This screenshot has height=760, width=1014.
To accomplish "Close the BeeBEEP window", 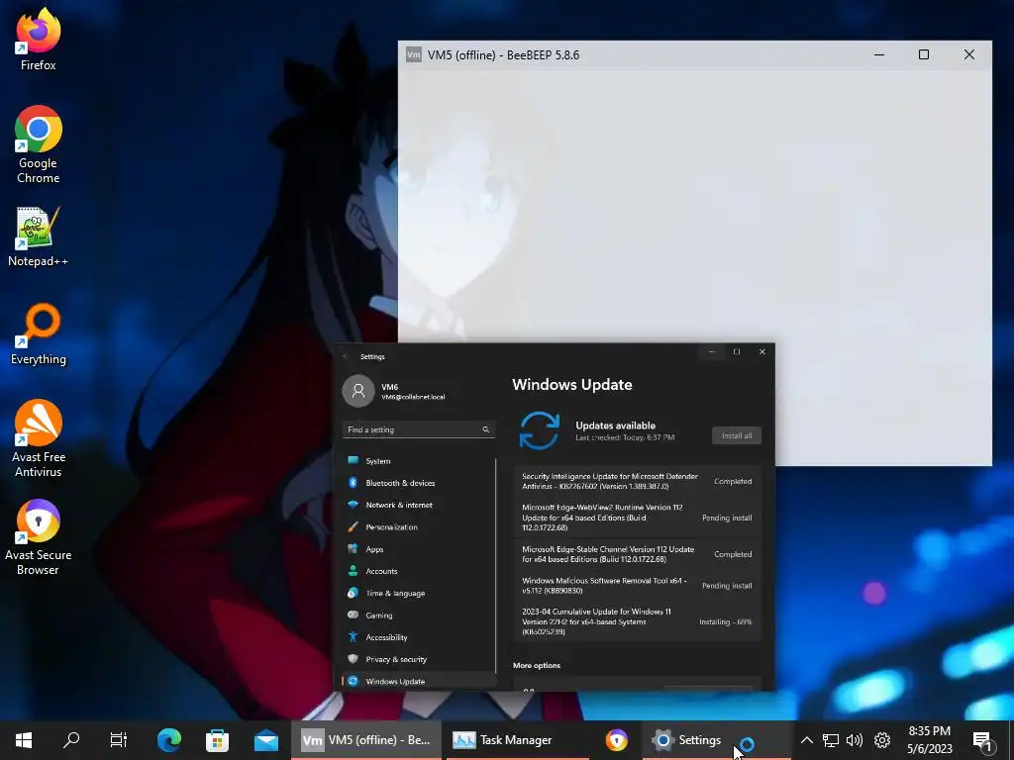I will point(968,55).
